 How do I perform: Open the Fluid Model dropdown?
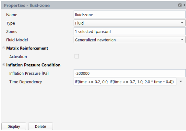pyautogui.click(x=129, y=40)
